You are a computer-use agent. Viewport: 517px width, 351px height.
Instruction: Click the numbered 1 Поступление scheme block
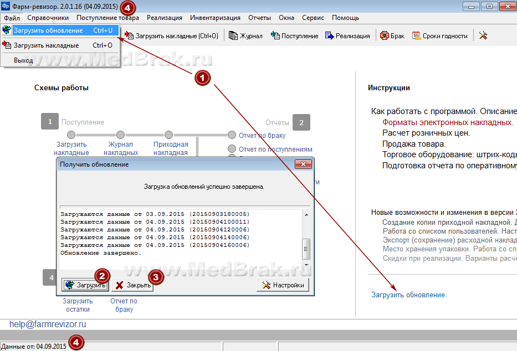[x=50, y=121]
